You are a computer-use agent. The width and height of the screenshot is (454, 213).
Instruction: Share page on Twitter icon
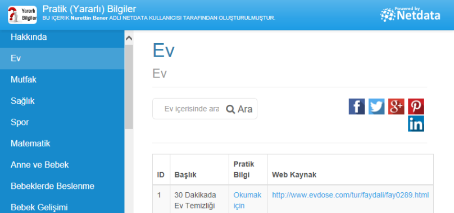coord(376,106)
